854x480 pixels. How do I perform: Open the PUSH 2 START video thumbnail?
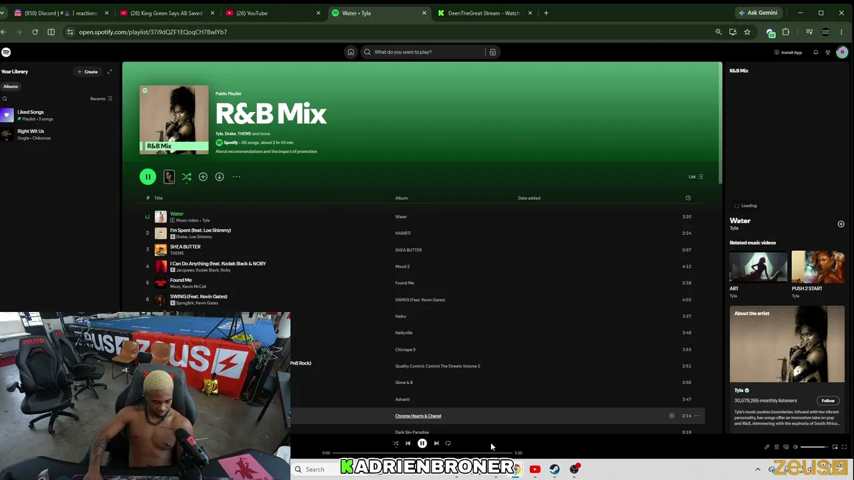[818, 267]
